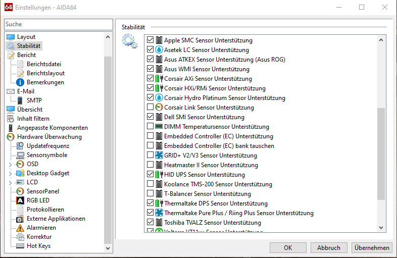Click the Corsair Link gauge icon

tap(159, 108)
